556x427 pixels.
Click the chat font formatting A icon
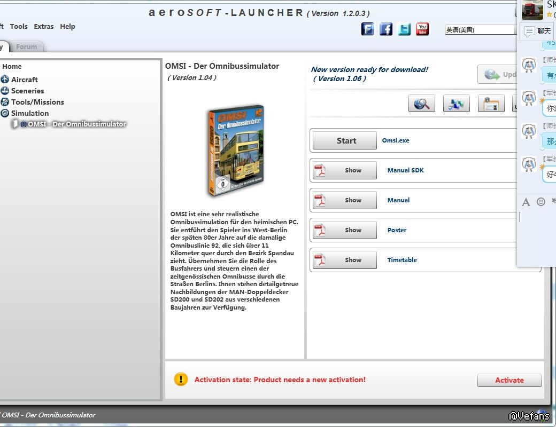[526, 202]
